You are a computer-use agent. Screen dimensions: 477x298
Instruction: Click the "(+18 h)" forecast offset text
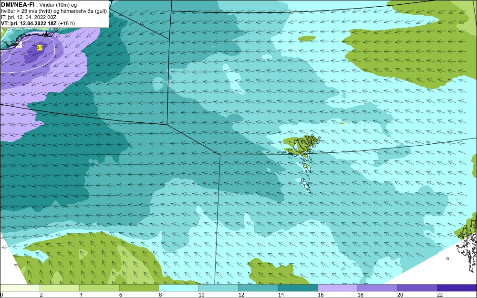tap(67, 23)
